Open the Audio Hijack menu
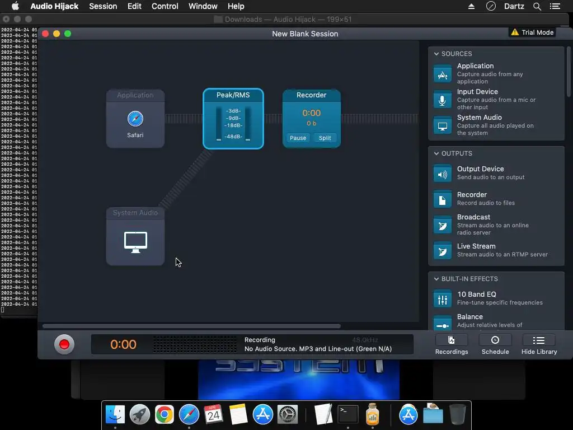The height and width of the screenshot is (430, 573). click(54, 6)
